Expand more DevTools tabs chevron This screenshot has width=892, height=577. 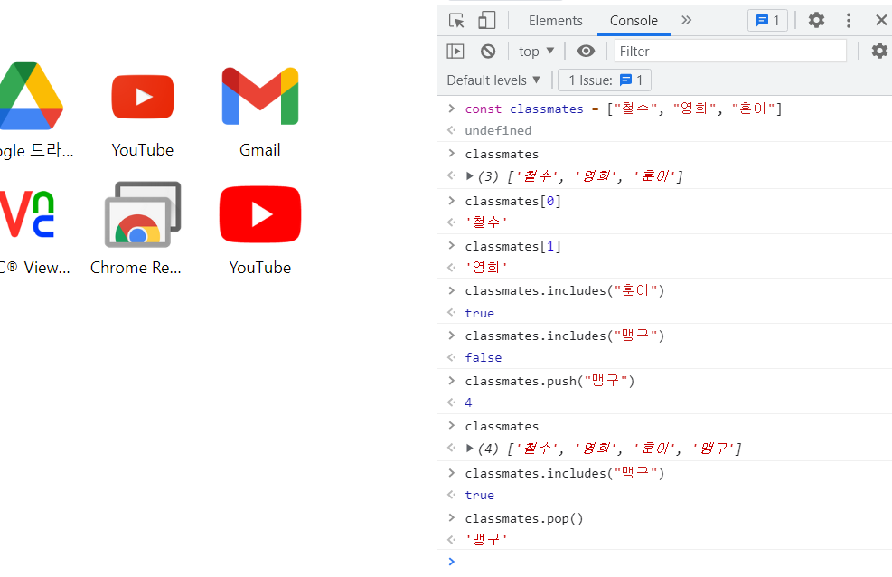687,21
